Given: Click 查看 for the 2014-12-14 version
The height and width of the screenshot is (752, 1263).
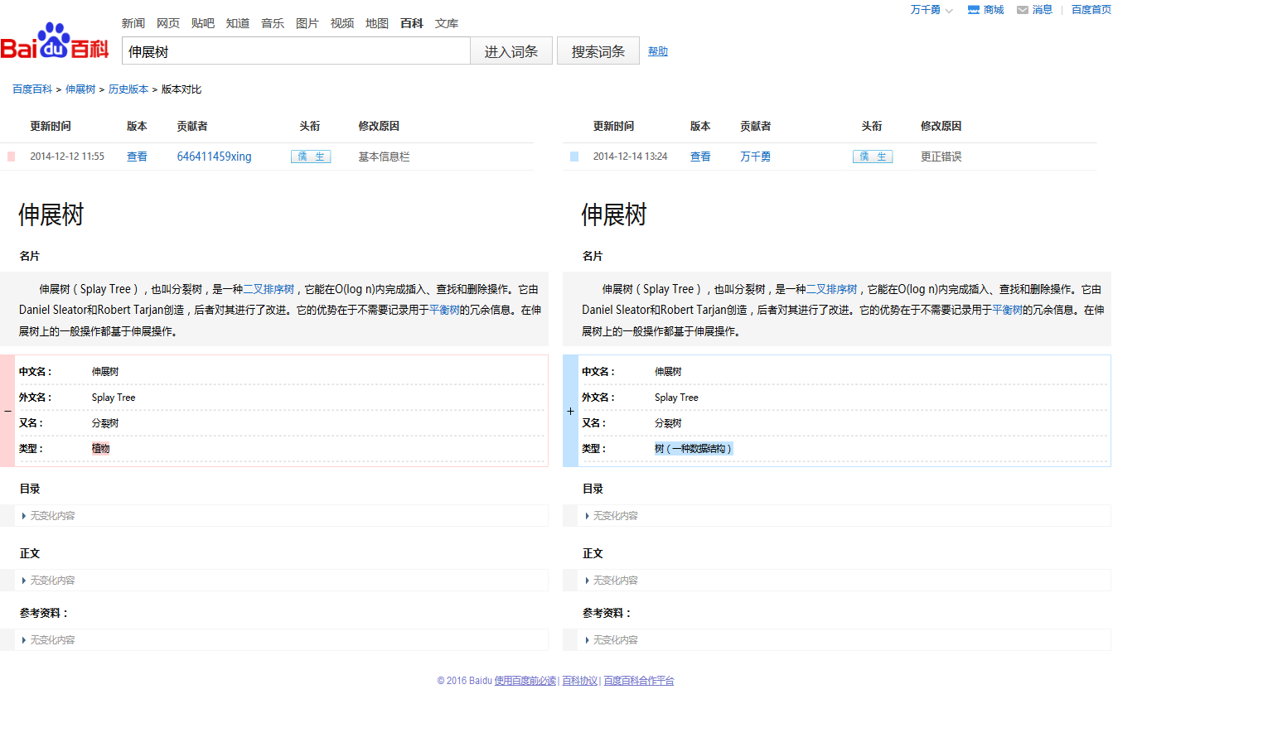Looking at the screenshot, I should pos(700,157).
